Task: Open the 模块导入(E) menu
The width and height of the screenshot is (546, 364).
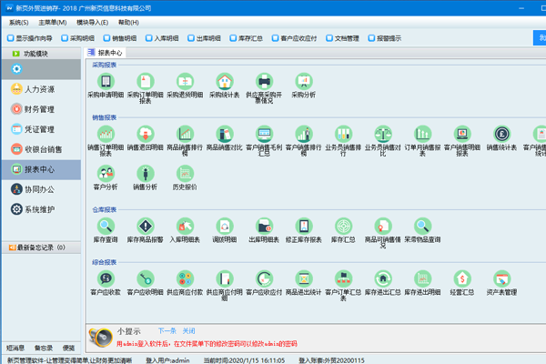Action: (x=92, y=22)
